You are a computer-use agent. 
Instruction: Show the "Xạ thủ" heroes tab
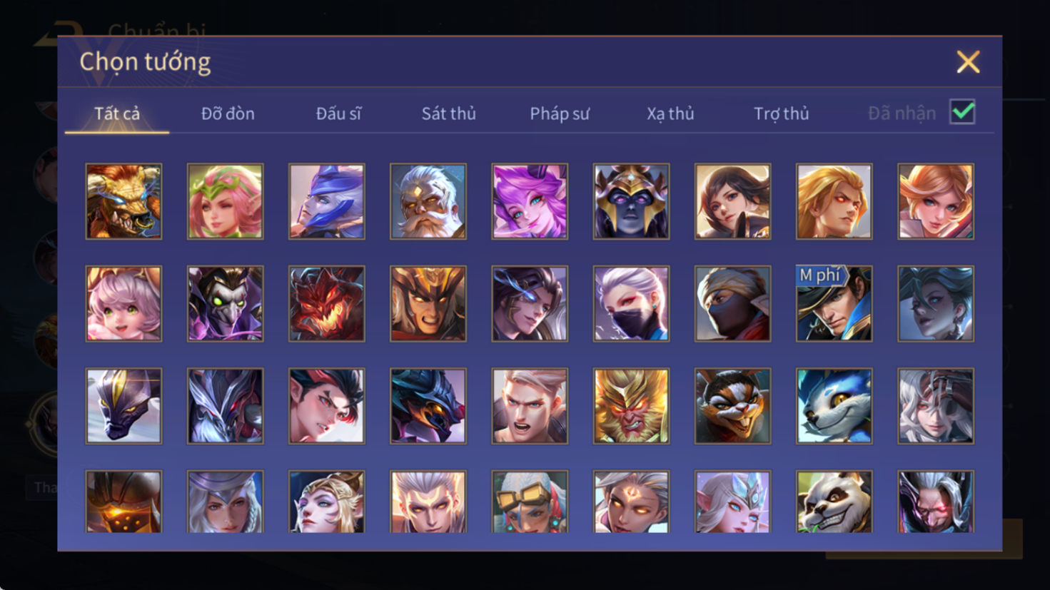670,113
